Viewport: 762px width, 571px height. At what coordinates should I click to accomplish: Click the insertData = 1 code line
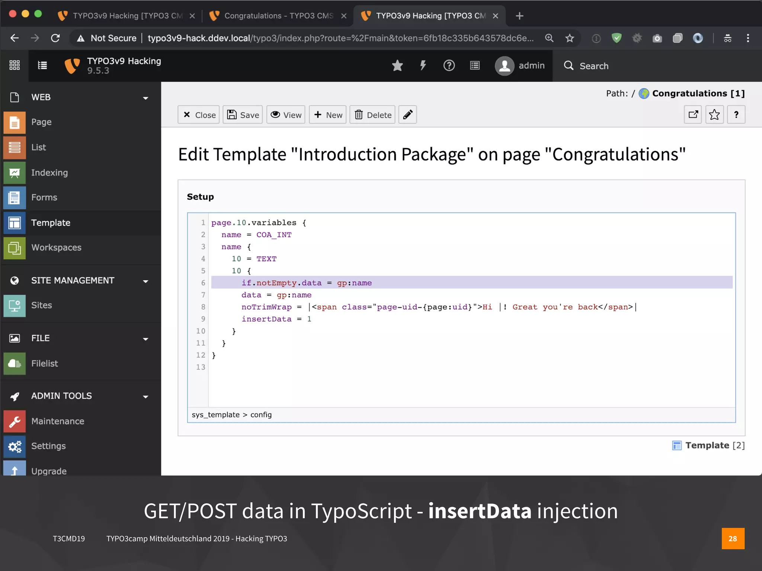[276, 319]
